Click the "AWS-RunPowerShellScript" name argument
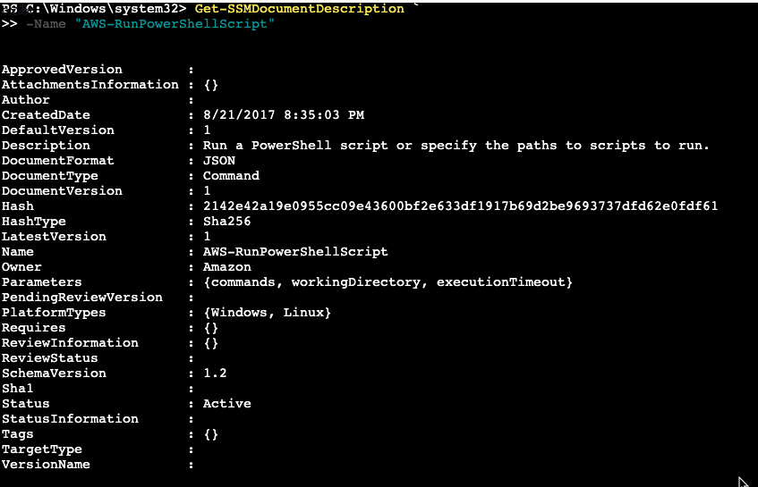Viewport: 758px width, 487px height. pyautogui.click(x=175, y=24)
